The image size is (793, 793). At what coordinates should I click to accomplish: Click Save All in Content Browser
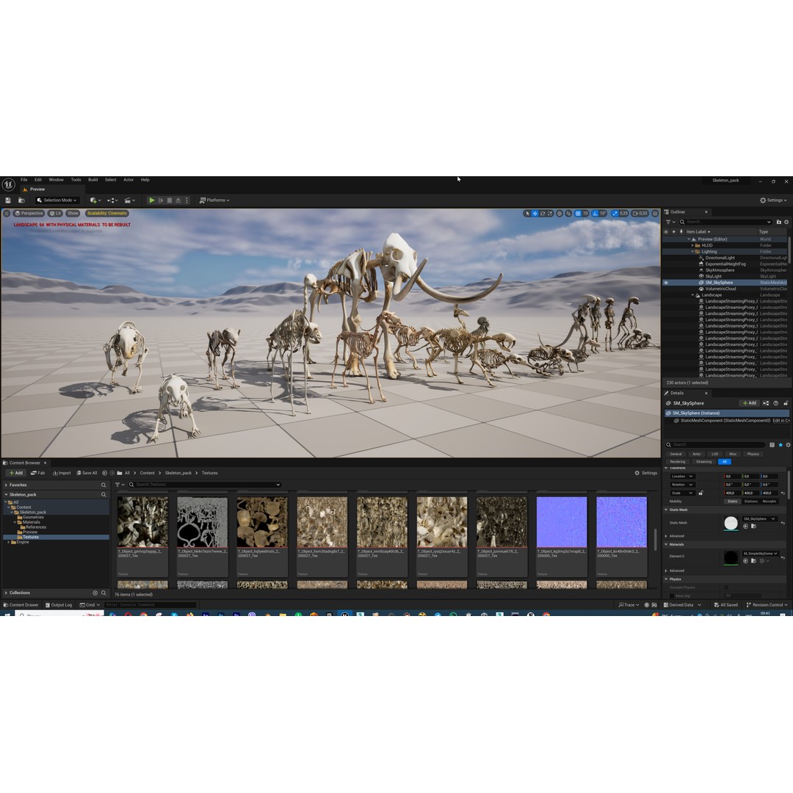[87, 474]
